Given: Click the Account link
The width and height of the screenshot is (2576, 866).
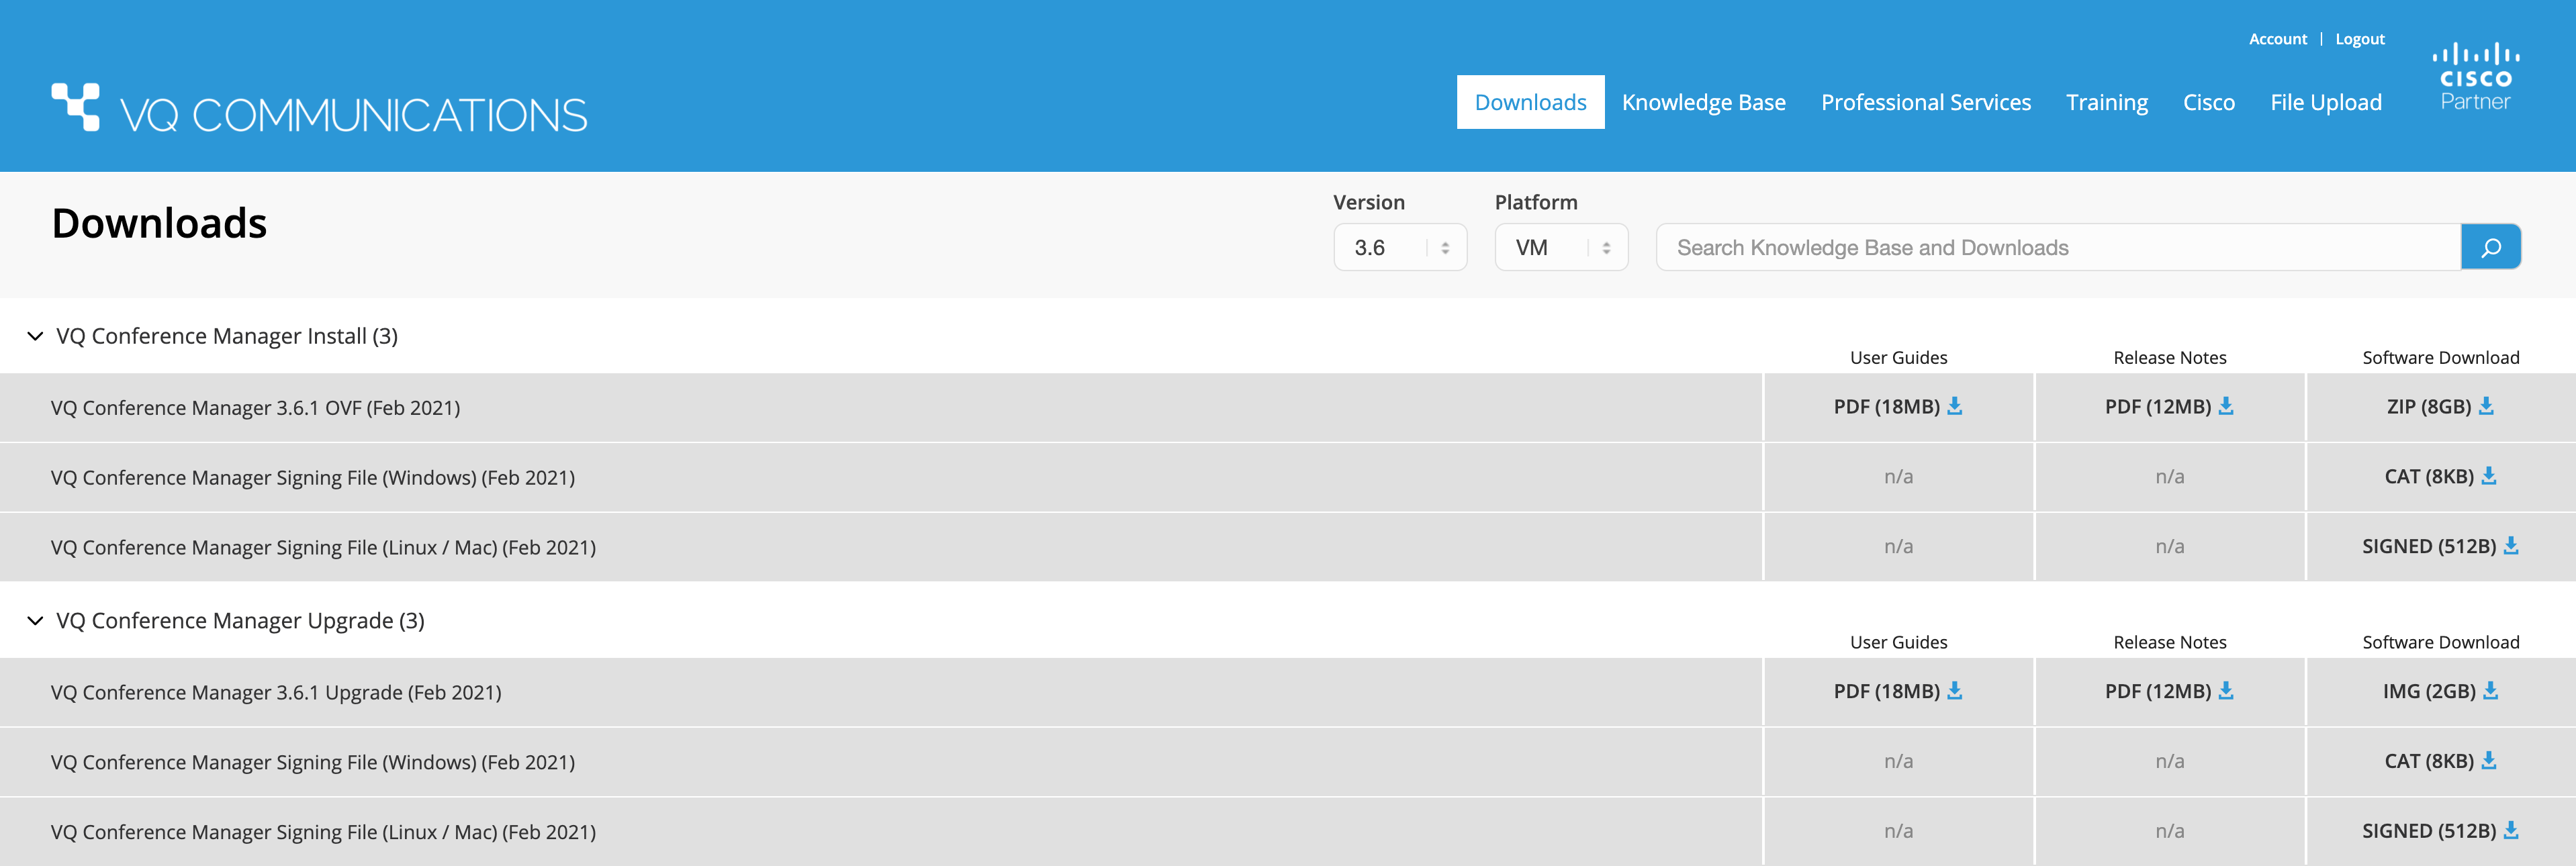Looking at the screenshot, I should click(2277, 39).
